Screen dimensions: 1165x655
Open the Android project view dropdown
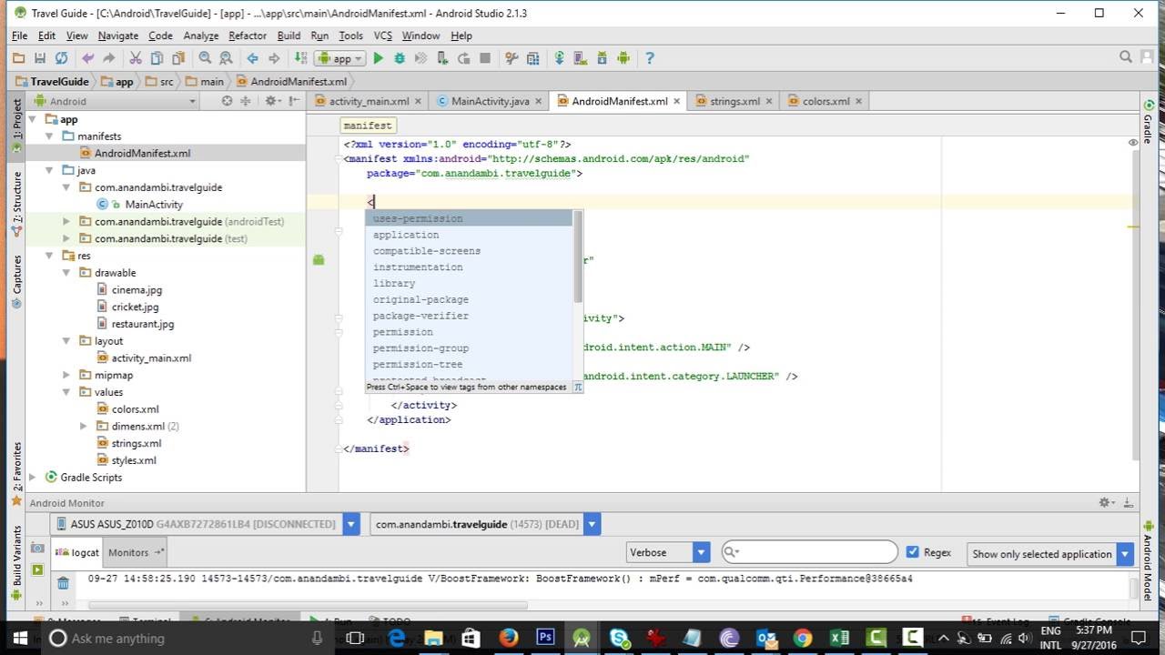116,101
